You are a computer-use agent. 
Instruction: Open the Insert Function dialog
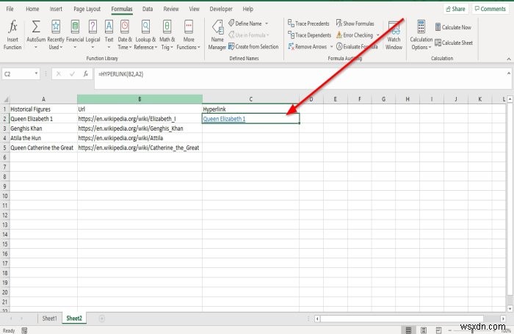(12, 35)
